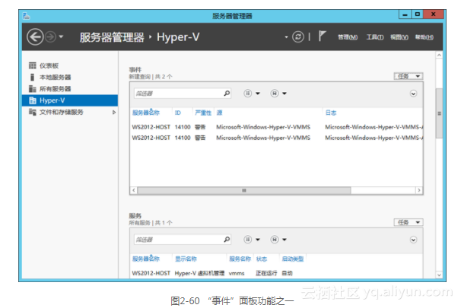The image size is (461, 308).
Task: Click the 事件 list scroll-left arrow
Action: 134,190
